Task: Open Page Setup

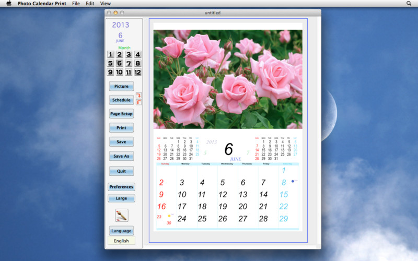Action: pos(121,114)
